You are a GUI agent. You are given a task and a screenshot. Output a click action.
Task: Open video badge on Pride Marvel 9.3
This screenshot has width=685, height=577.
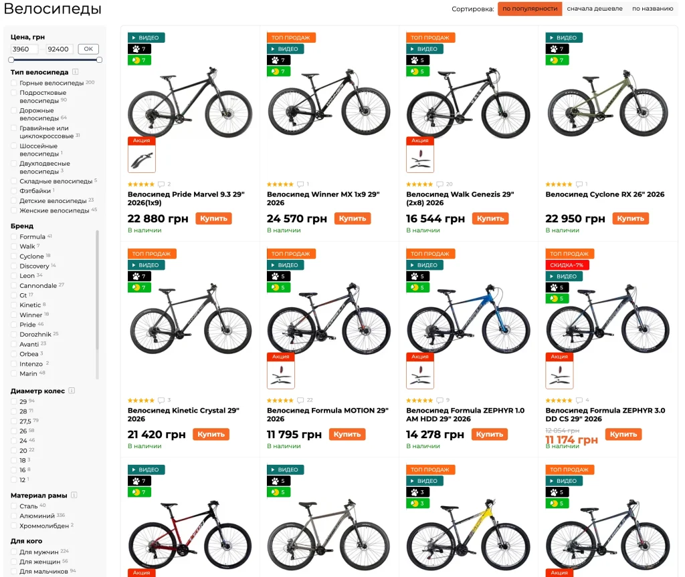(146, 37)
